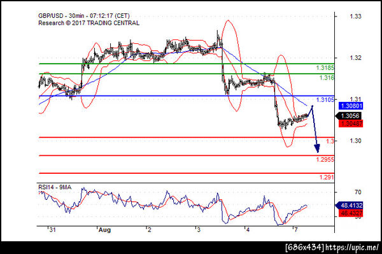Click the '31' date label on time axis
The width and height of the screenshot is (382, 254).
[52, 230]
